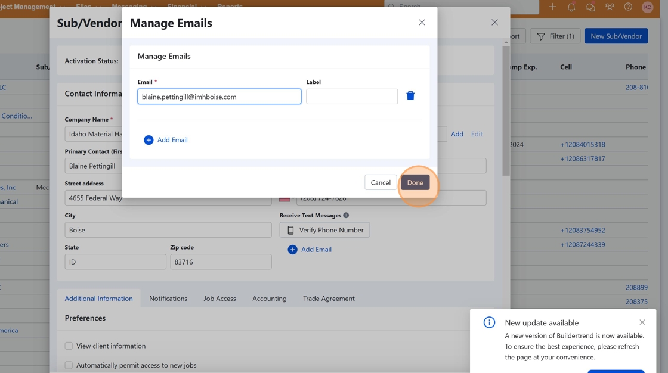Open the Trade Agreement tab
The image size is (668, 373).
(x=329, y=299)
